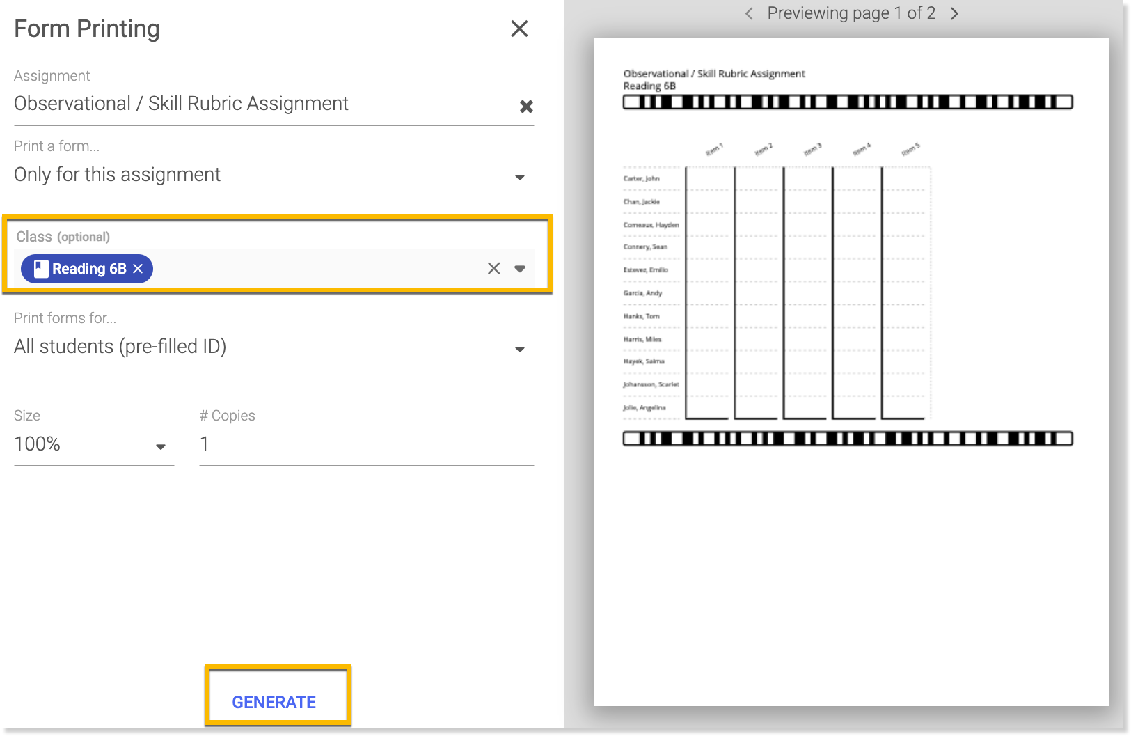Clear the selected assignment with the X icon

tap(526, 107)
